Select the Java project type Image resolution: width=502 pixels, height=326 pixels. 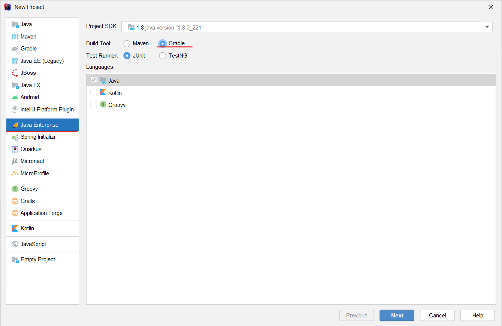(42, 24)
